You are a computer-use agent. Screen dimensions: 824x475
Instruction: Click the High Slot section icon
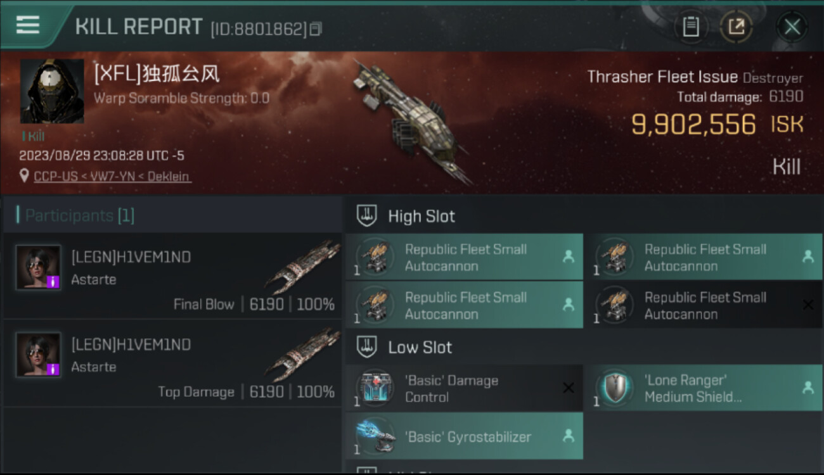pos(367,216)
